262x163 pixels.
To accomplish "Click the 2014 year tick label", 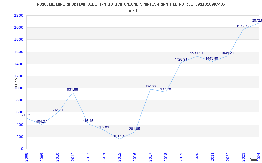I will pos(104,157).
